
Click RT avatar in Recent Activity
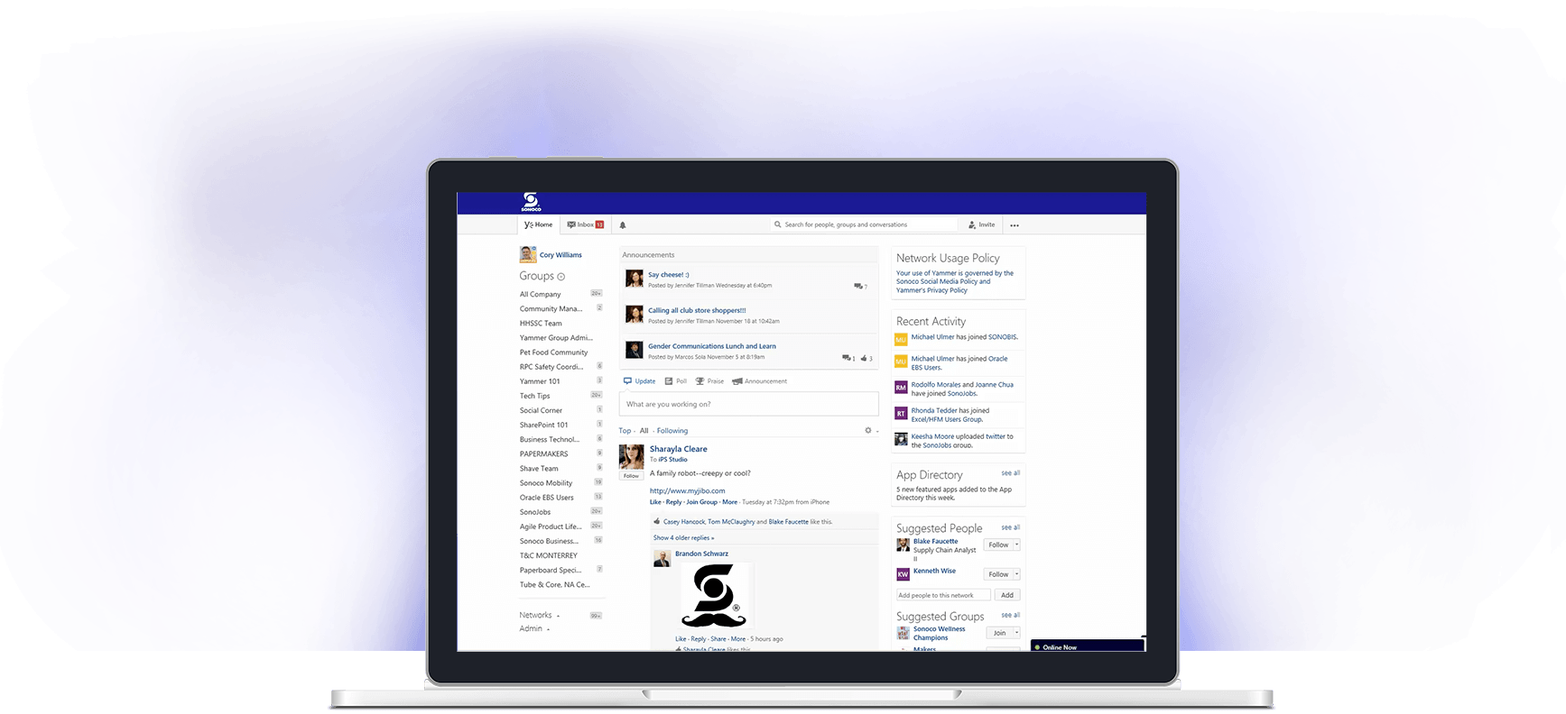tap(901, 414)
